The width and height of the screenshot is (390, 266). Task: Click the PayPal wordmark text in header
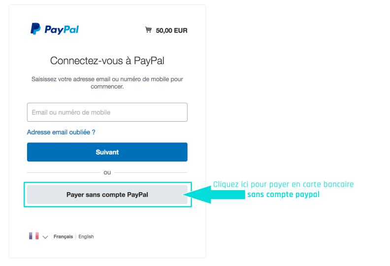tap(62, 30)
